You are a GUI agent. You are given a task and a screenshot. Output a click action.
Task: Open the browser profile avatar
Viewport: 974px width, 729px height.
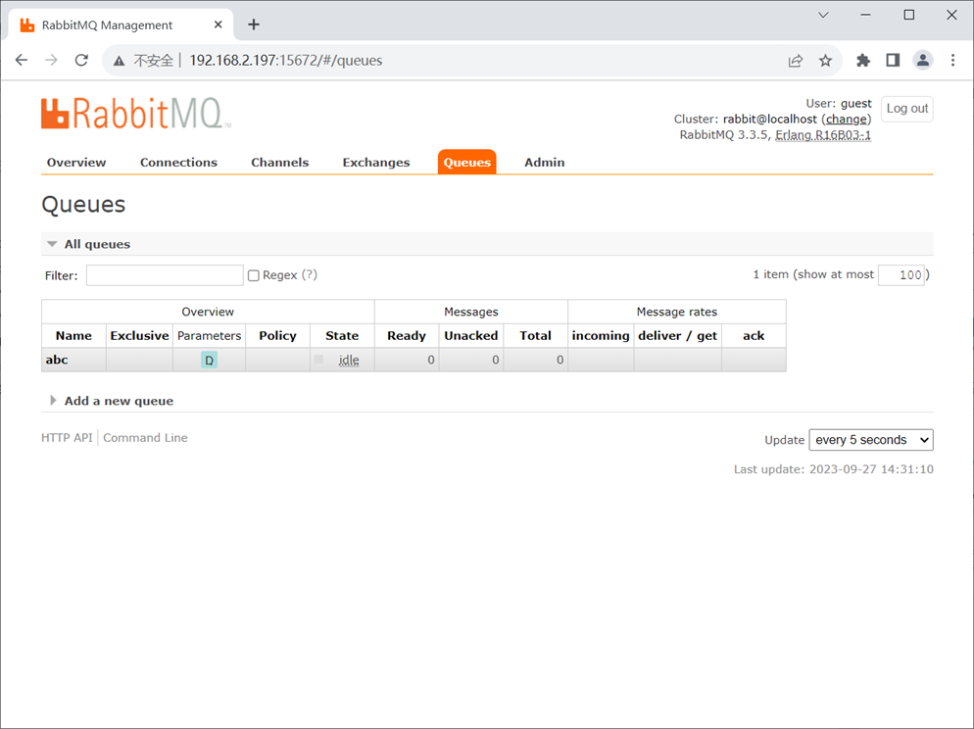click(x=923, y=60)
